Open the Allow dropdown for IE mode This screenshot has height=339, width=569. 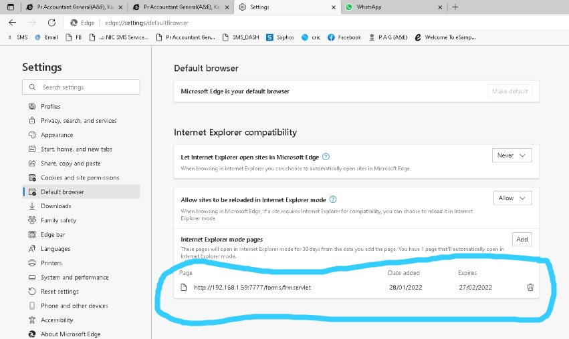[512, 198]
